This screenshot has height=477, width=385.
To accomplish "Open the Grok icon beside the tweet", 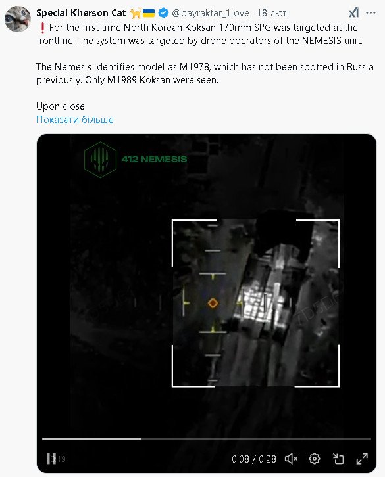I will 353,12.
